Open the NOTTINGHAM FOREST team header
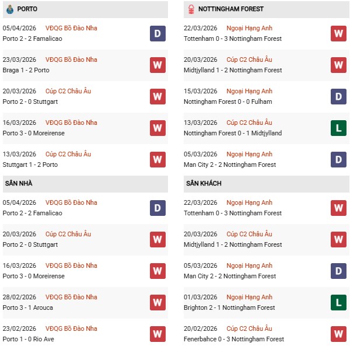Screen dimensions: 350x346 (x=230, y=9)
